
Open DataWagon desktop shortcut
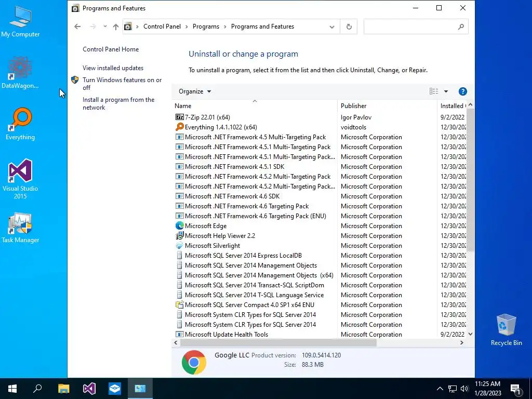[20, 73]
